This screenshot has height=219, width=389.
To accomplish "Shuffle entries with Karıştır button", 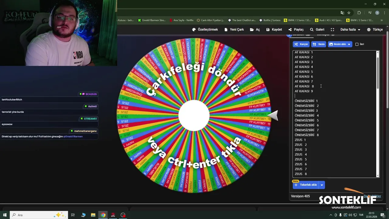I will (301, 44).
